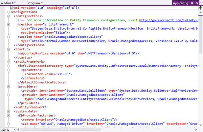The width and height of the screenshot is (203, 132).
Task: Collapse the Oracle.ManagedDataAccess.Client provider element
Action: [8, 95]
